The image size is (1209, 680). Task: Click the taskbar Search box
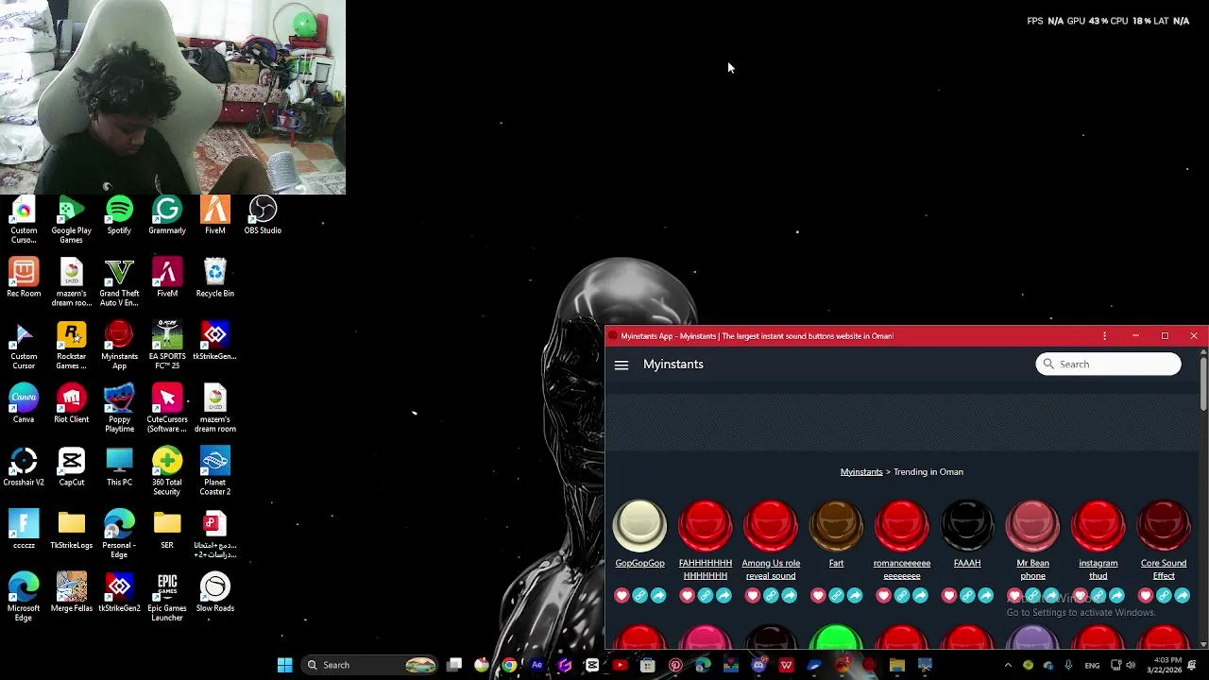(371, 665)
